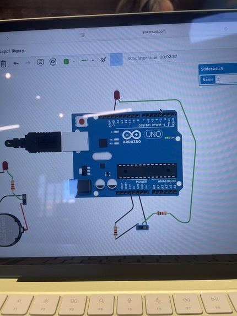Click the Arduino DC power jack
The width and height of the screenshot is (237, 316).
(x=80, y=188)
